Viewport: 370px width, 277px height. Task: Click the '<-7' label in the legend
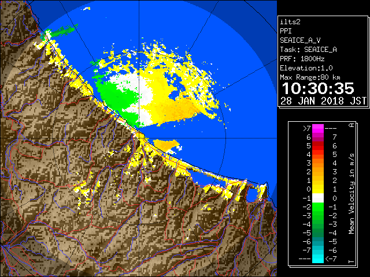coord(331,259)
